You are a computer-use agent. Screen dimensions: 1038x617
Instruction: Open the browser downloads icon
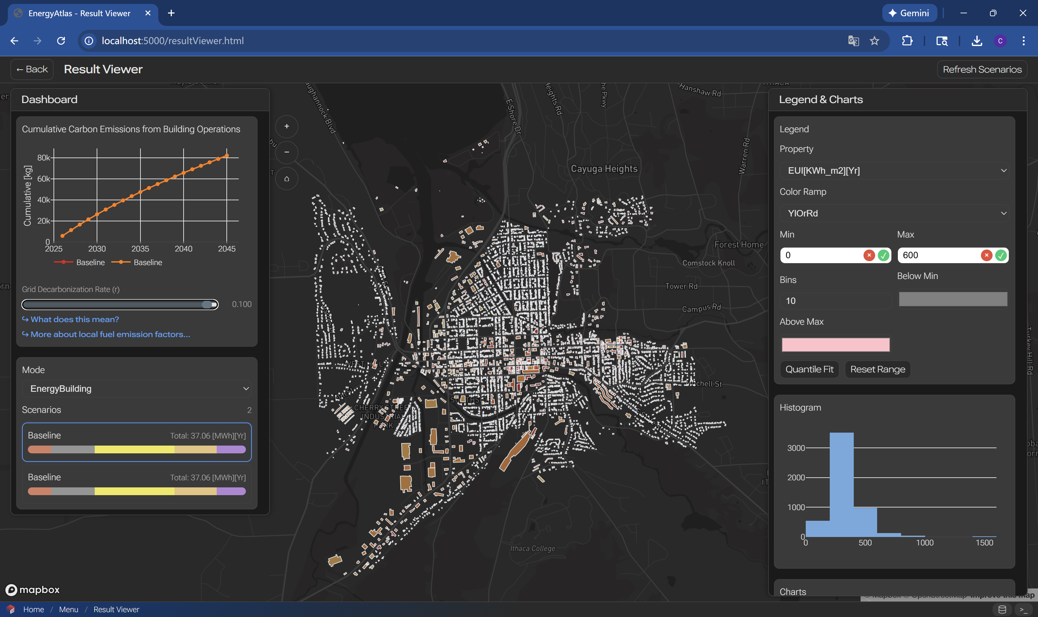[976, 41]
